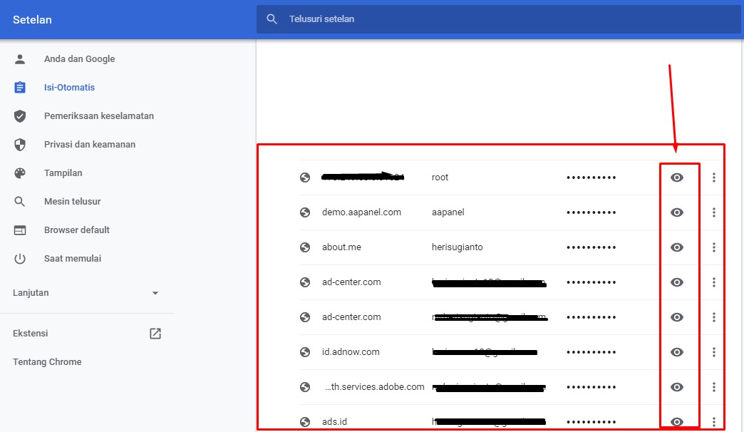Click the globe icon beside adobe.com entry
Image resolution: width=744 pixels, height=432 pixels.
tap(305, 387)
